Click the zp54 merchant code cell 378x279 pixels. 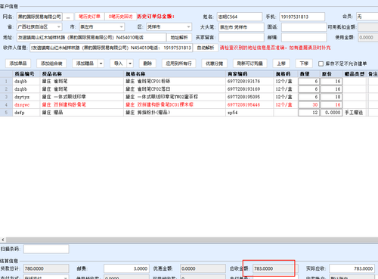click(249, 113)
